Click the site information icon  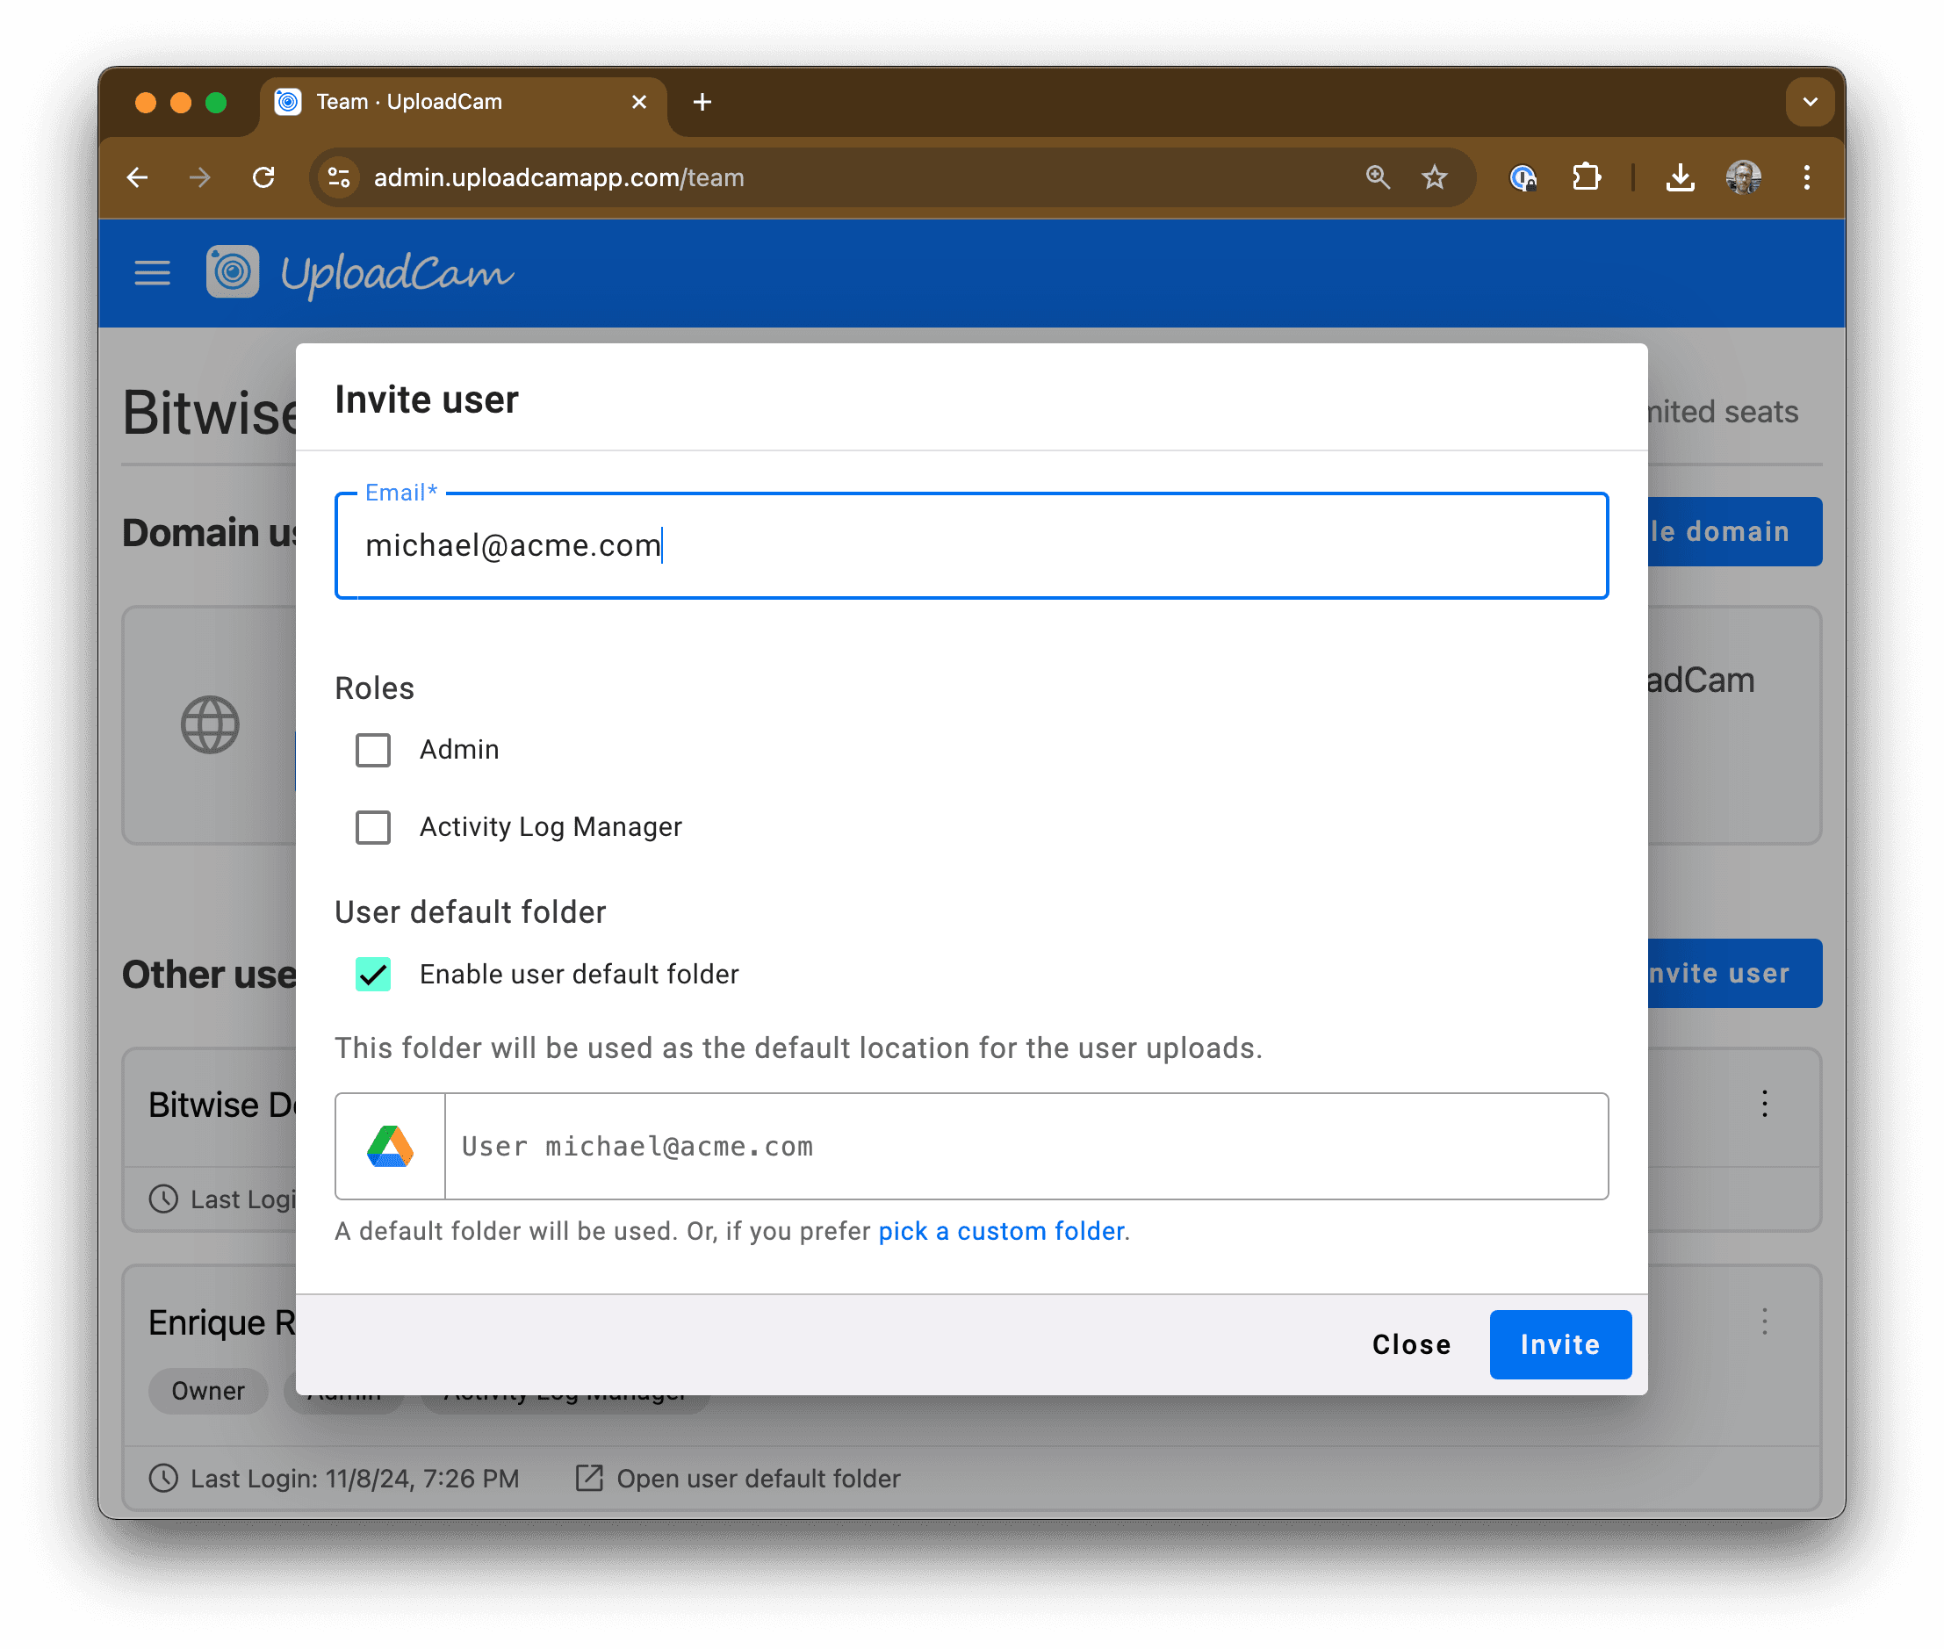339,176
